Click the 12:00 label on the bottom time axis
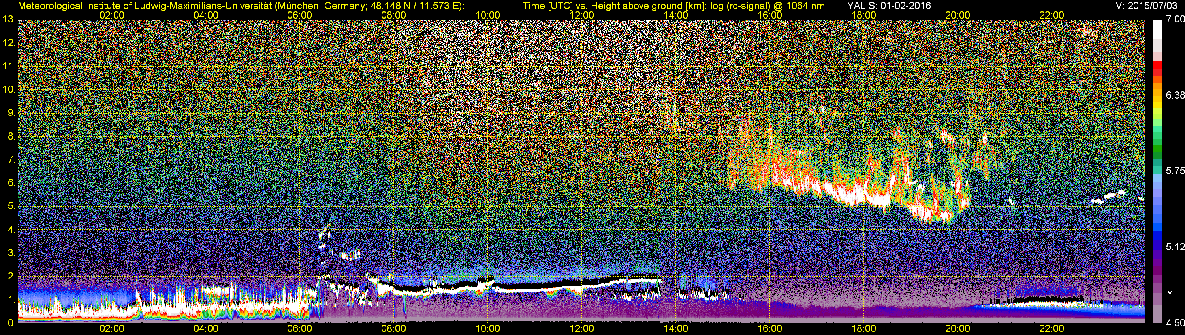 581,329
